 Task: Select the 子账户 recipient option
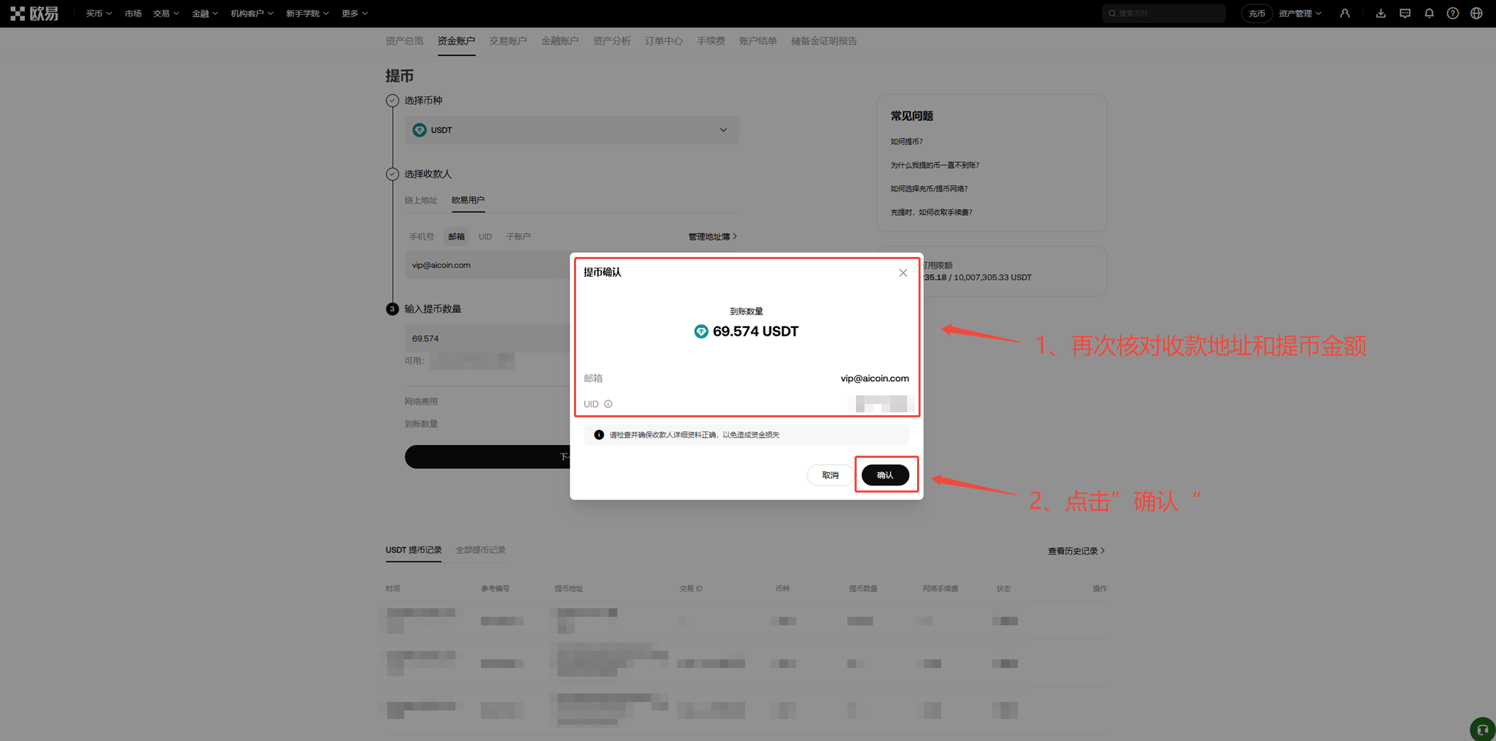518,236
